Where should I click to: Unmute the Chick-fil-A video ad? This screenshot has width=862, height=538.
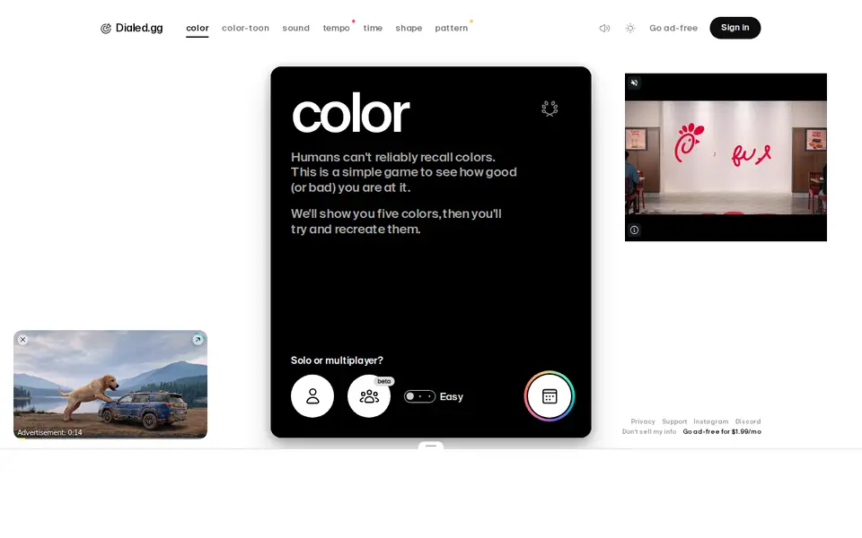click(634, 82)
